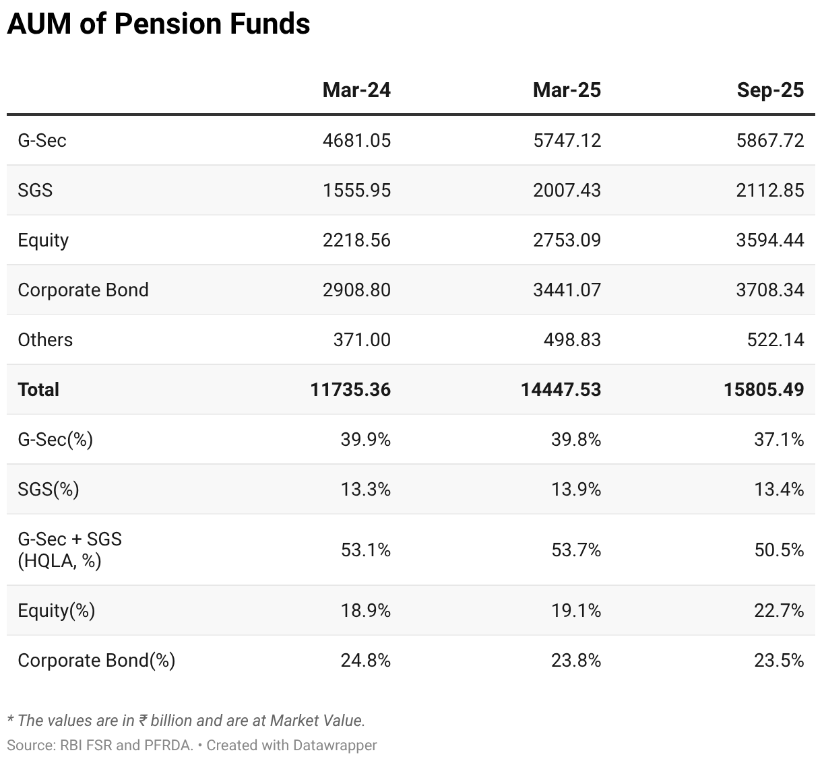Click the Sep-25 column header
Image resolution: width=822 pixels, height=761 pixels.
click(769, 90)
